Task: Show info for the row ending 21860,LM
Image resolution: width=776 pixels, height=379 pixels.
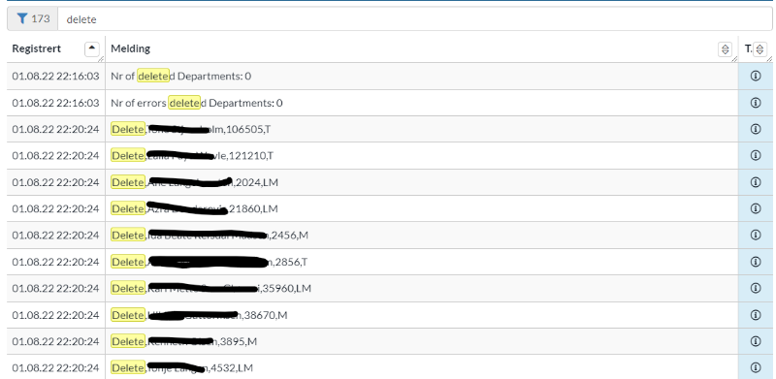Action: click(x=756, y=208)
